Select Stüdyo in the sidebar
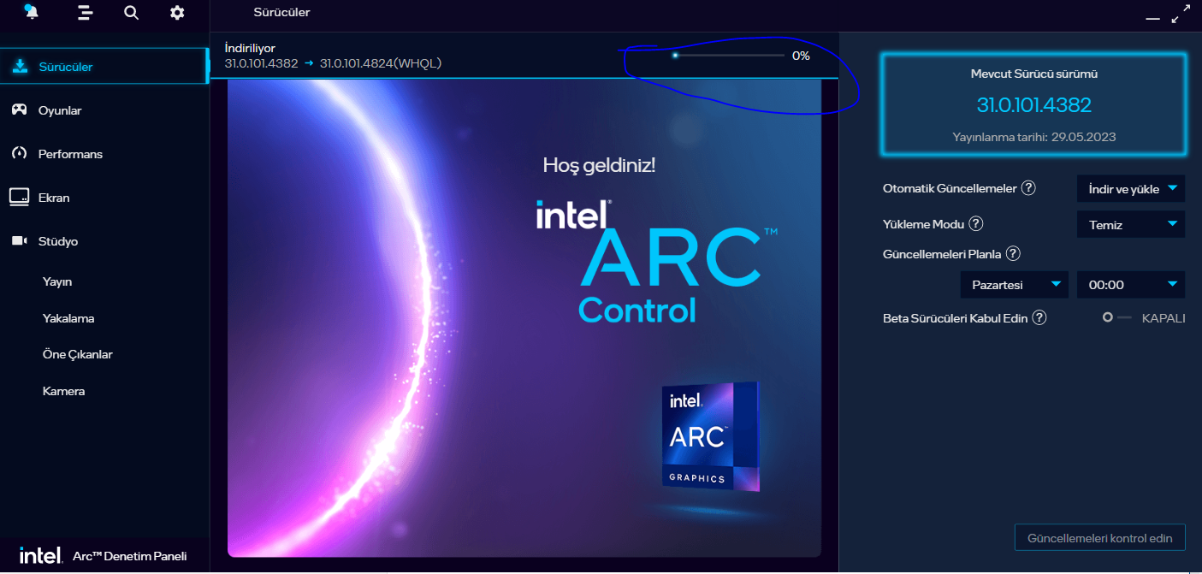This screenshot has height=574, width=1202. tap(104, 241)
